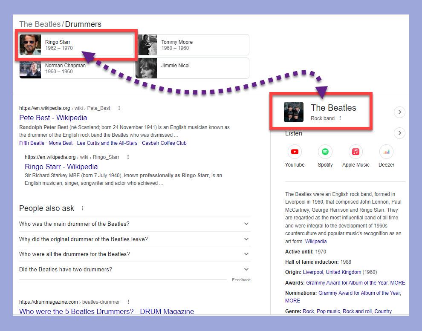The height and width of the screenshot is (331, 422).
Task: Open Lee Curtis and the All-Stars link
Action: click(107, 143)
